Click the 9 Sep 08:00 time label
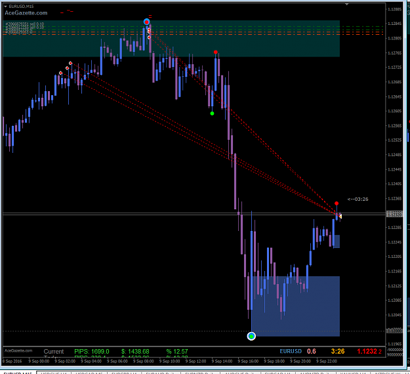This screenshot has height=374, width=410. 143,361
